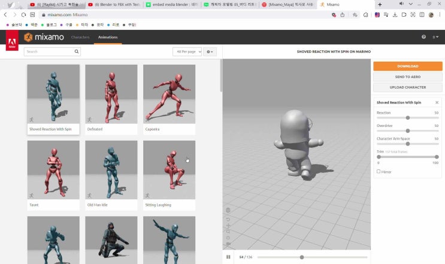Pause the animation playback
This screenshot has height=264, width=445.
tap(228, 257)
